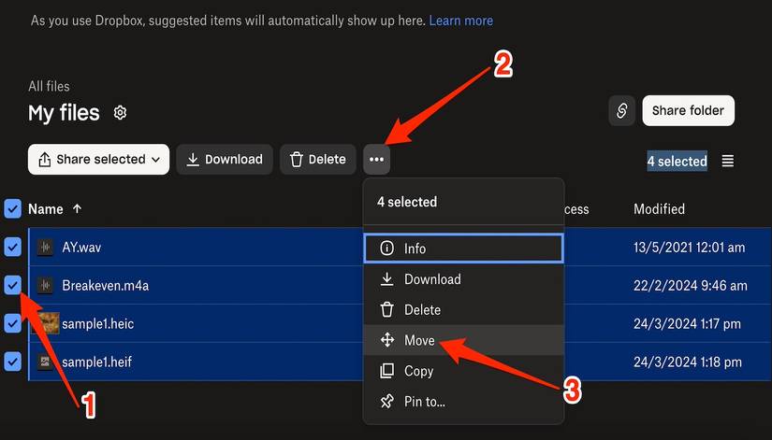
Task: Click the AY.wav file name
Action: pyautogui.click(x=81, y=247)
